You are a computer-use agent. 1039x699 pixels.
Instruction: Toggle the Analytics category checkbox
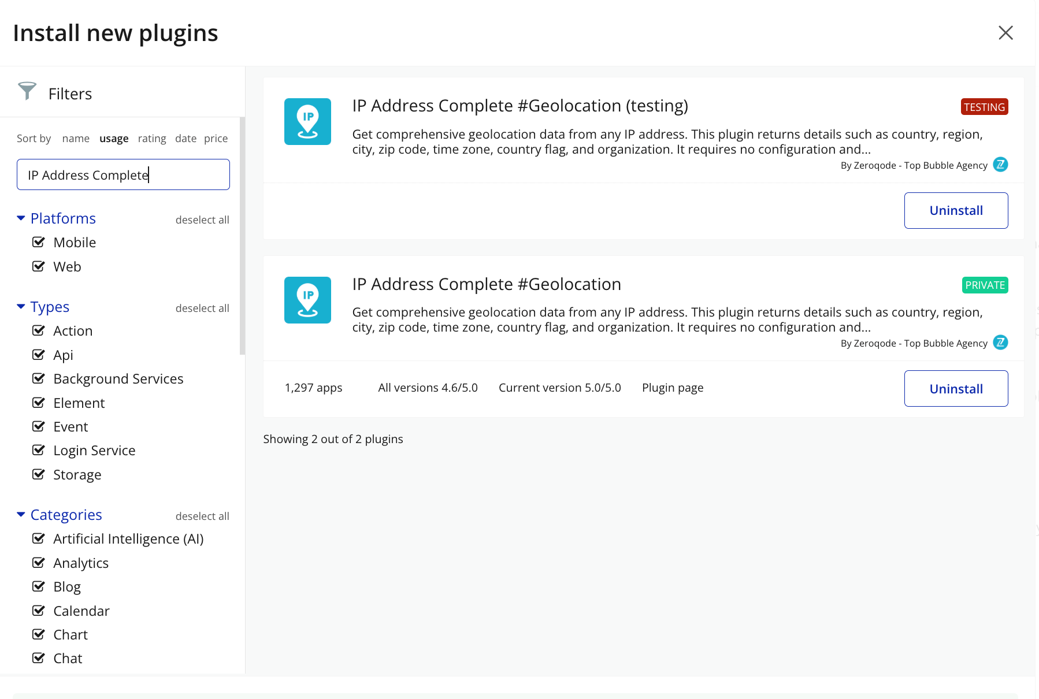39,563
